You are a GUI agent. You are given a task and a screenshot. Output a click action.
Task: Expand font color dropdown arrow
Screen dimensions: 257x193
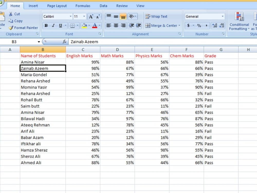99,25
